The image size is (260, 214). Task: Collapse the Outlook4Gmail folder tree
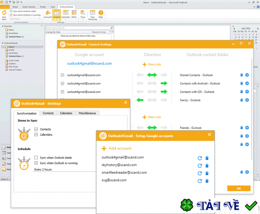(3, 43)
